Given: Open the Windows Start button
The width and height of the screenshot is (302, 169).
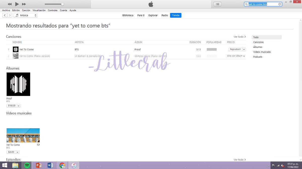Looking at the screenshot, I should pyautogui.click(x=5, y=165).
